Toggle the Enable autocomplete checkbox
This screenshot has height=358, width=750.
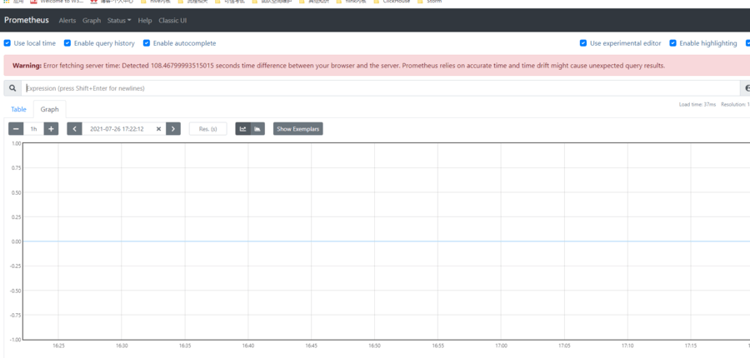point(147,43)
